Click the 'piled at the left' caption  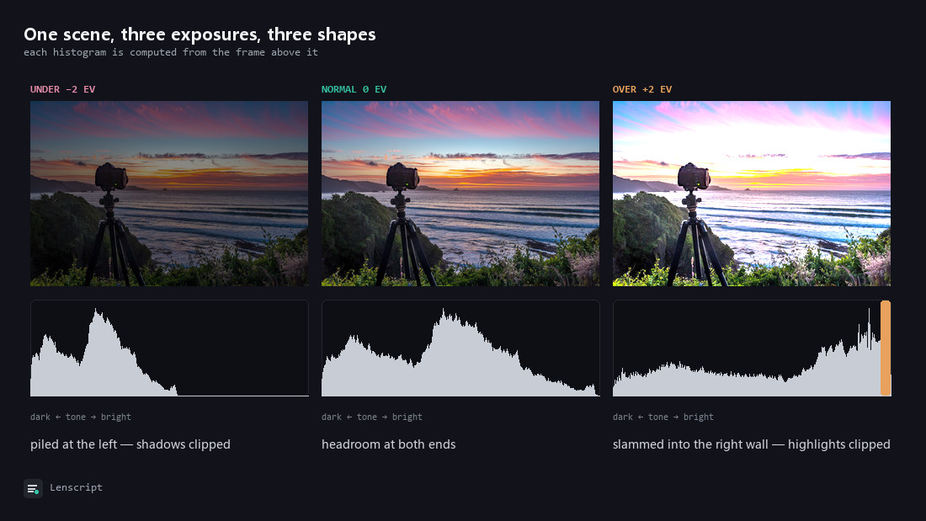[x=130, y=444]
